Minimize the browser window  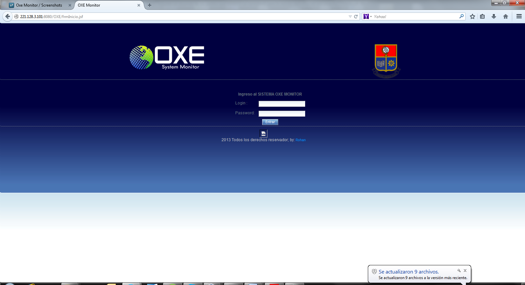coord(496,3)
